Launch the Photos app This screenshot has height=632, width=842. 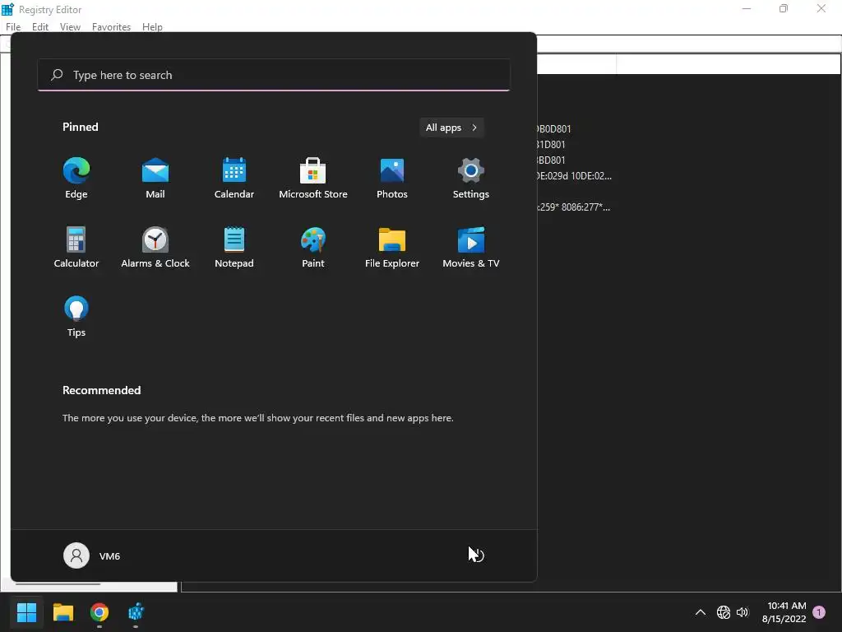coord(392,179)
